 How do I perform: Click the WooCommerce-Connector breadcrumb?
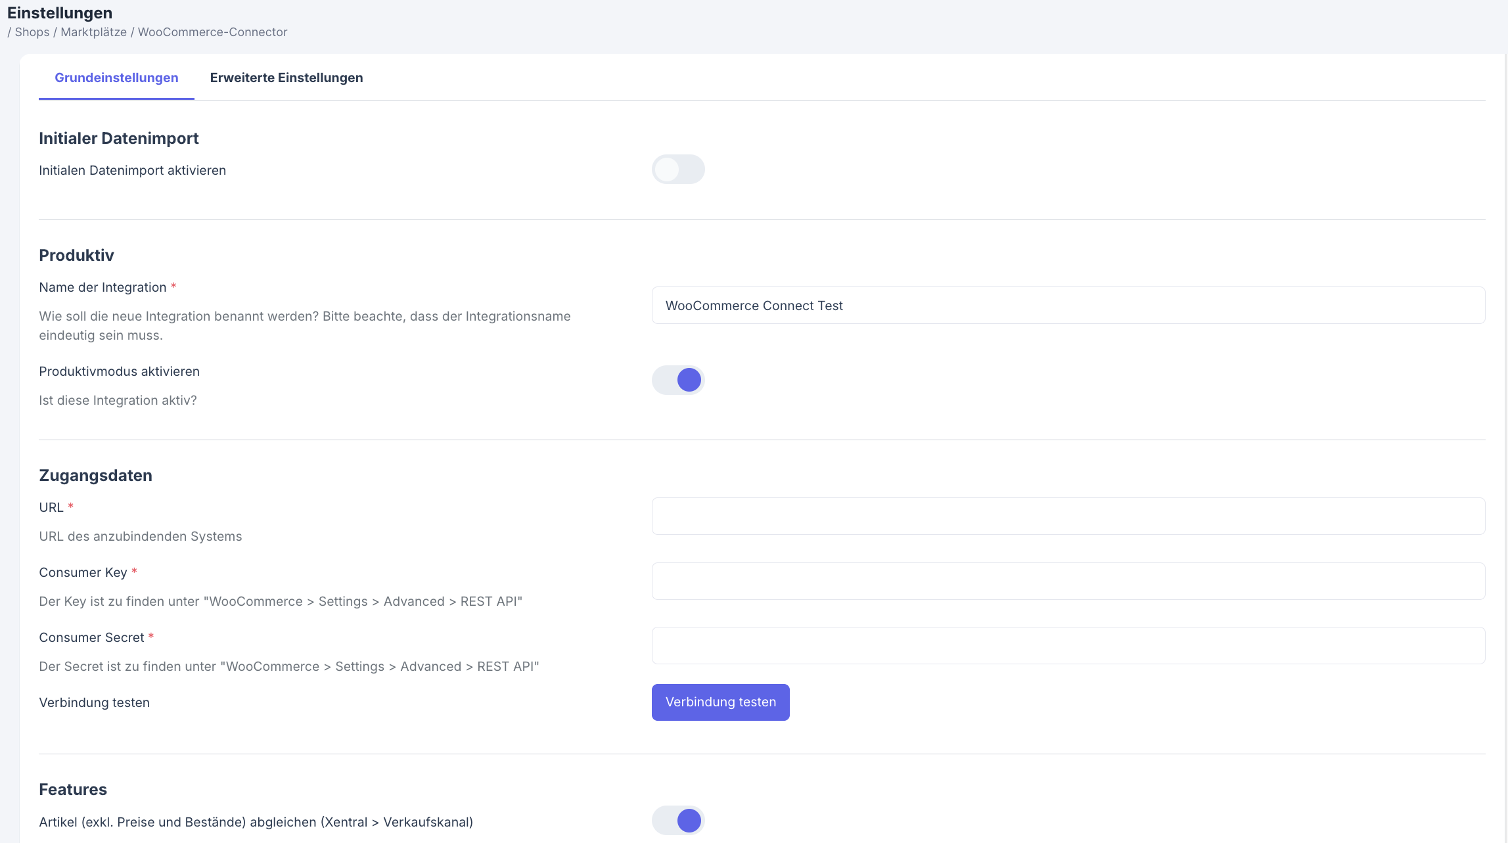pyautogui.click(x=212, y=32)
